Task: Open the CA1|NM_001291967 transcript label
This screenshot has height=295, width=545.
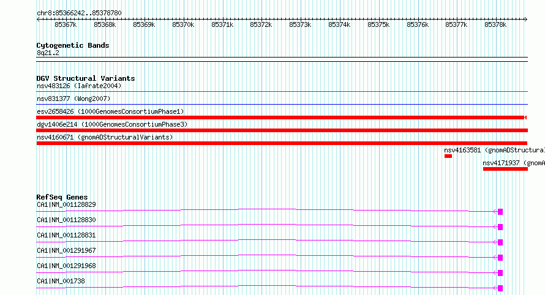Action: [66, 250]
